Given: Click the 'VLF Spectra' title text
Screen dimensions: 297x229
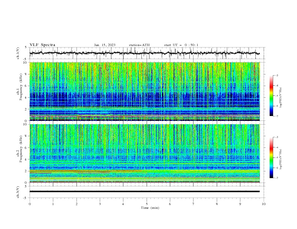Looking at the screenshot, I should pos(42,45).
